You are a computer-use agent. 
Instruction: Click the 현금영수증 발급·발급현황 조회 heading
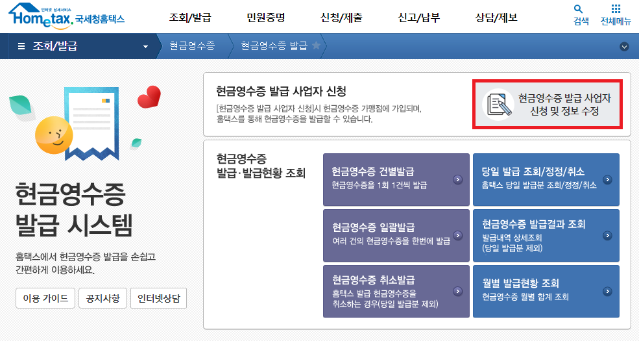point(261,166)
